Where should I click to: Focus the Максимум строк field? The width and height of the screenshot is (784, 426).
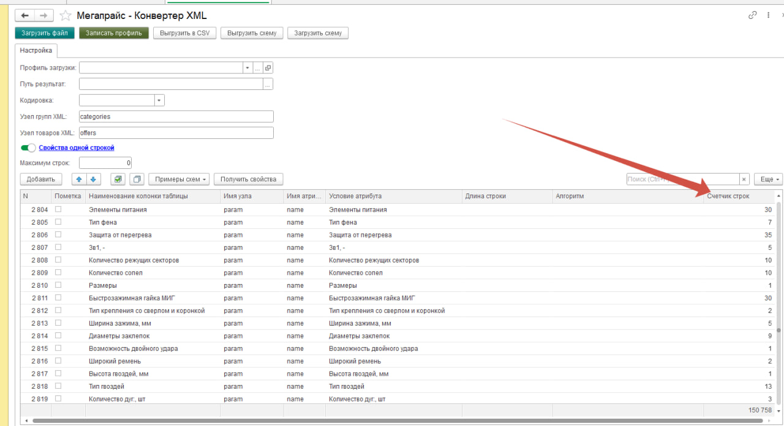(x=106, y=163)
